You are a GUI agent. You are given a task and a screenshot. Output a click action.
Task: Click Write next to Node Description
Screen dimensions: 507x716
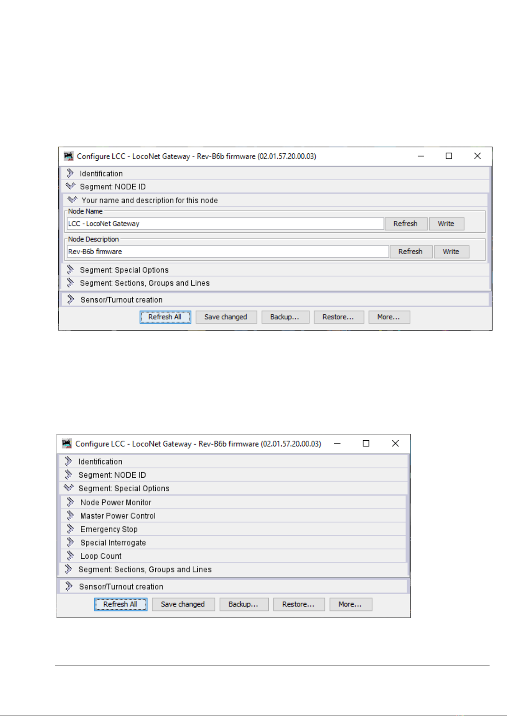[x=451, y=252]
